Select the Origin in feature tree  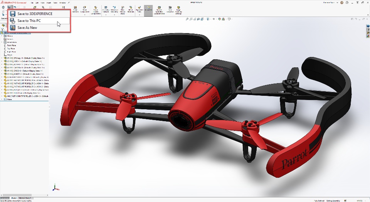[9, 55]
